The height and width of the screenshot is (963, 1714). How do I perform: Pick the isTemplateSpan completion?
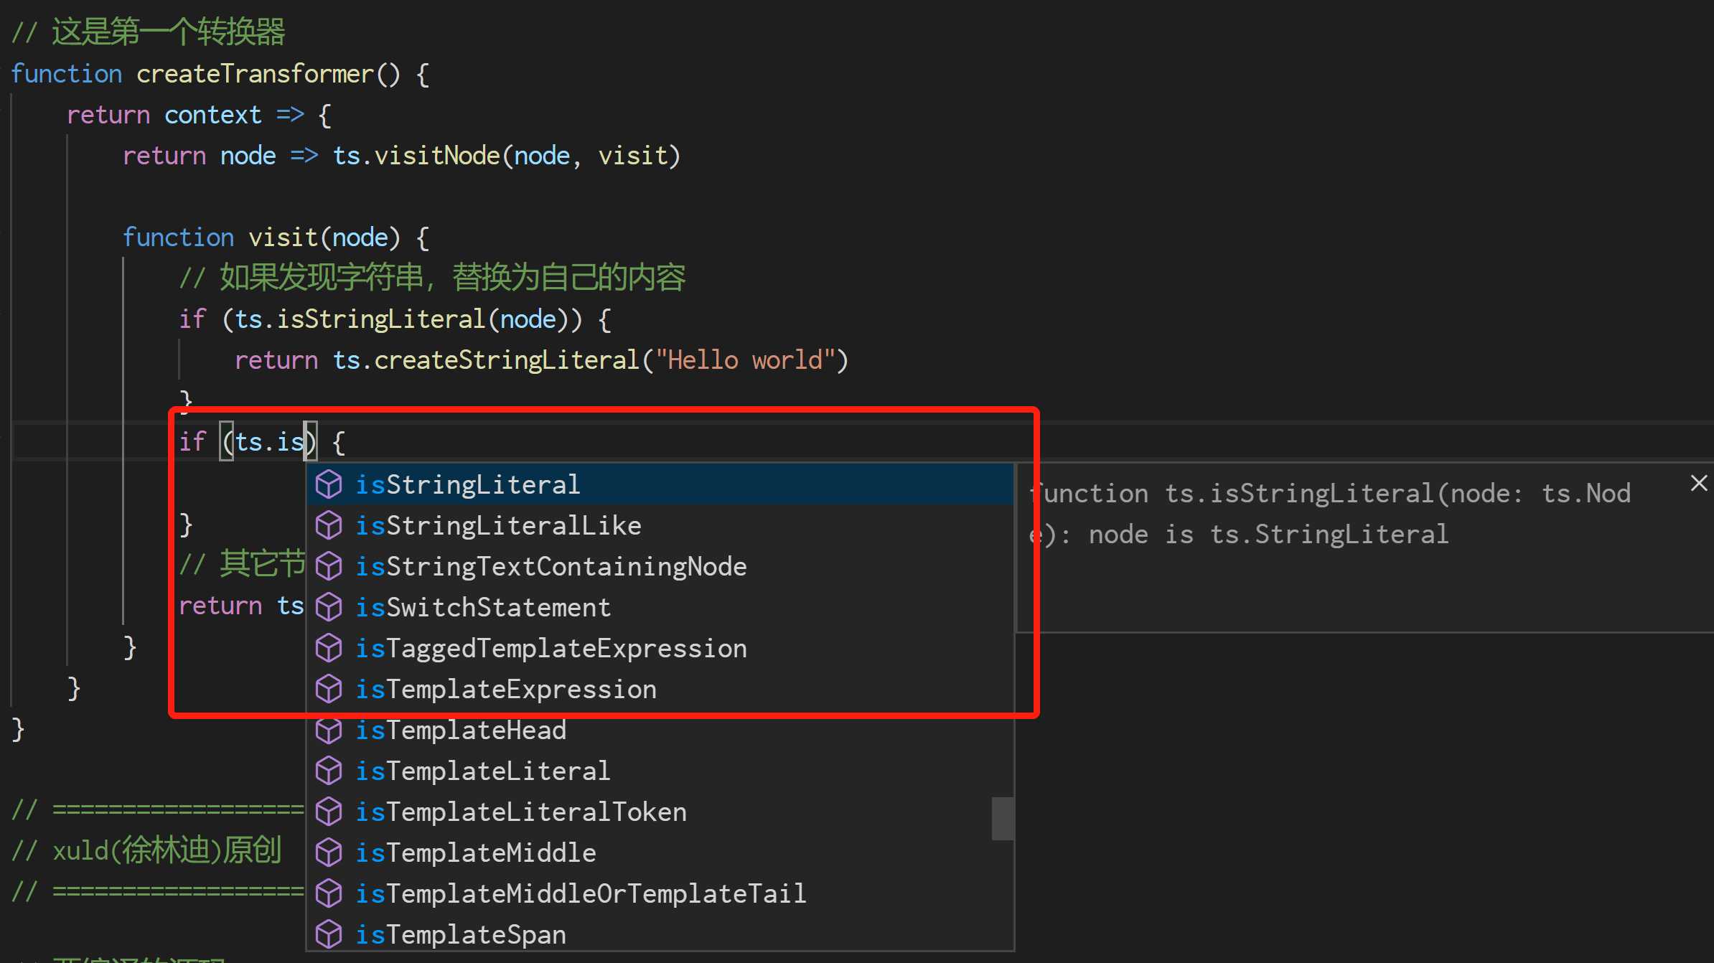(660, 934)
